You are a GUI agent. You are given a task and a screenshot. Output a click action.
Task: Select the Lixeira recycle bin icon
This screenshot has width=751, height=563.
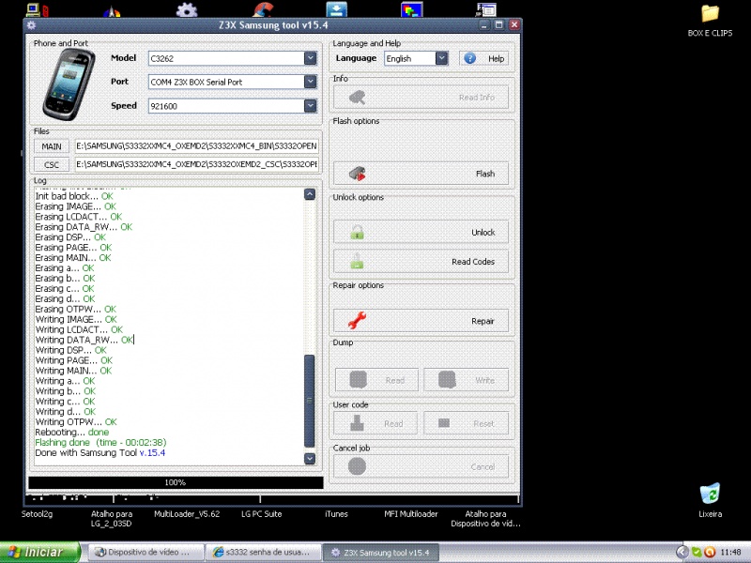pos(710,500)
